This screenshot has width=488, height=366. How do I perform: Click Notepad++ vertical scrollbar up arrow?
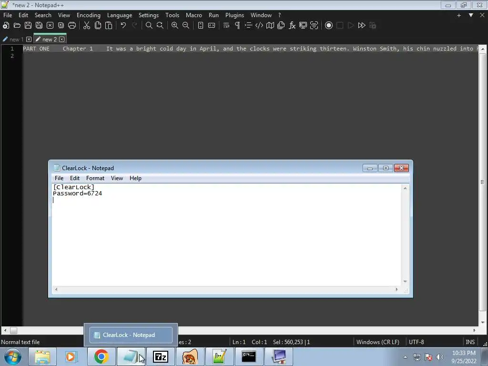tap(482, 49)
